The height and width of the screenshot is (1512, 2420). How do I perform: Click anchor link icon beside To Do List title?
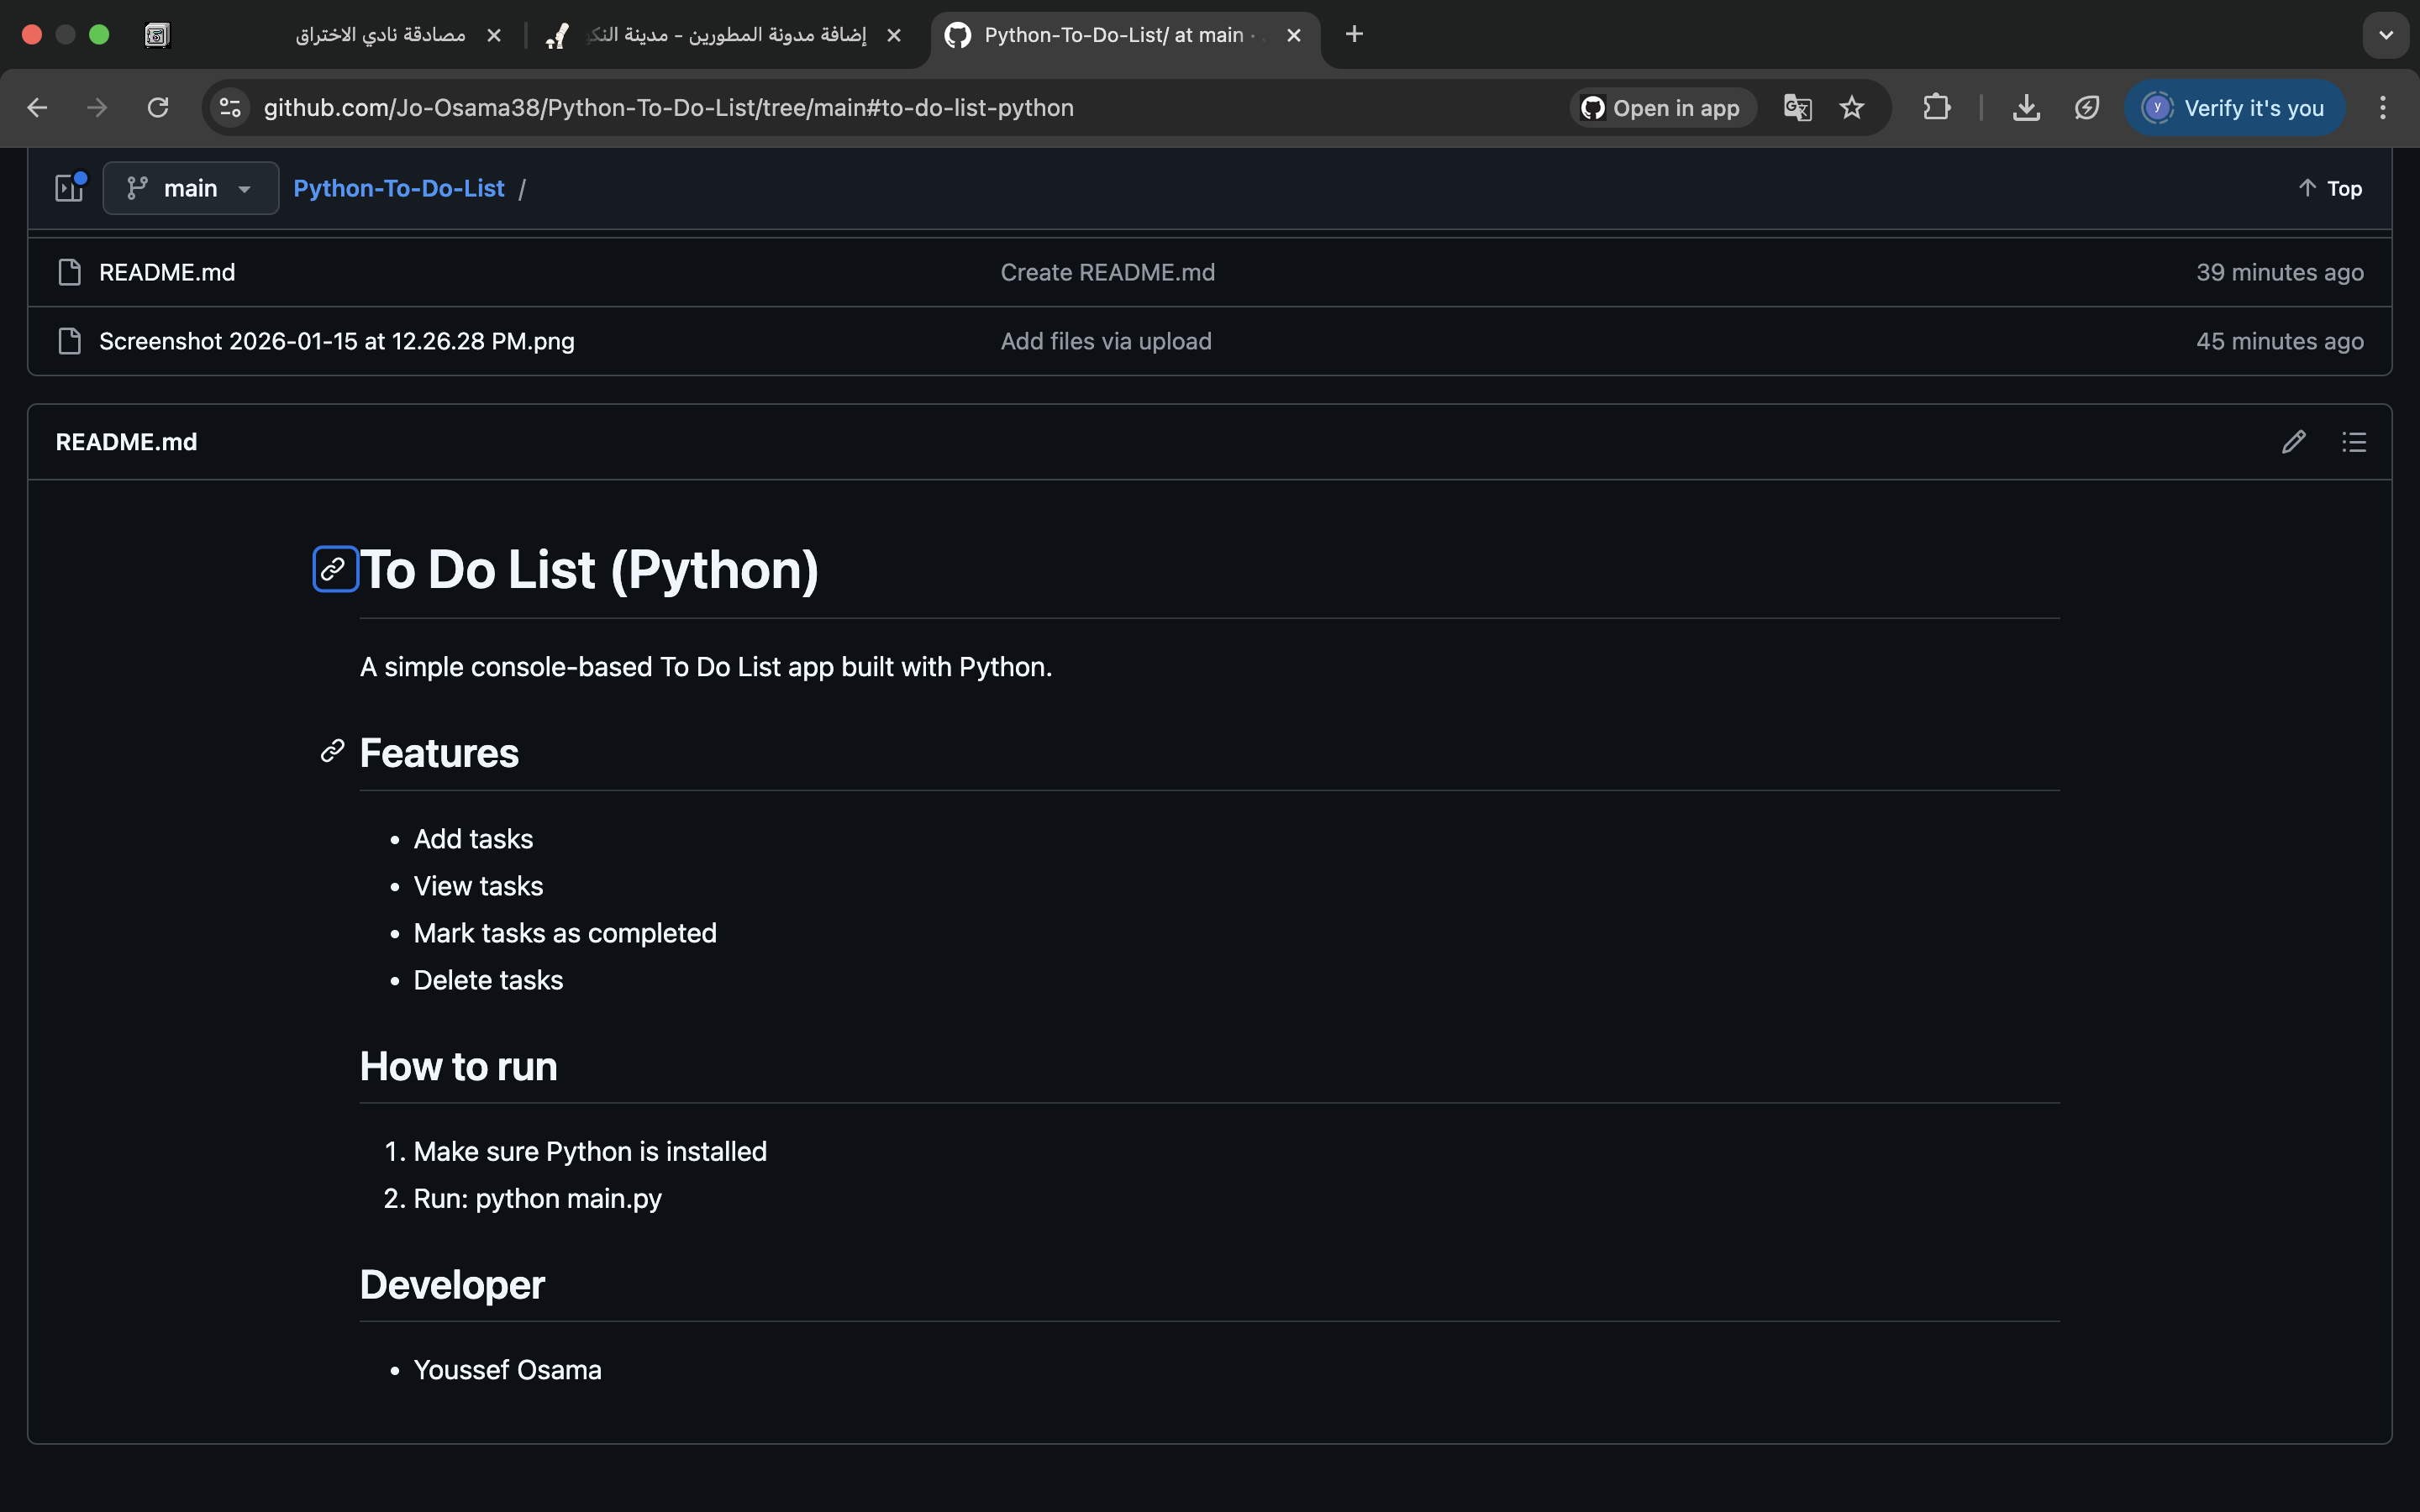335,569
